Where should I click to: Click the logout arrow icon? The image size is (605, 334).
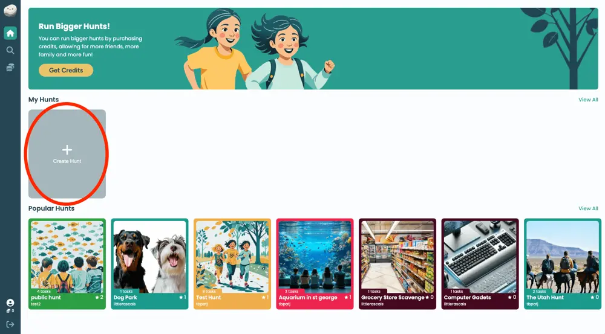[x=10, y=324]
